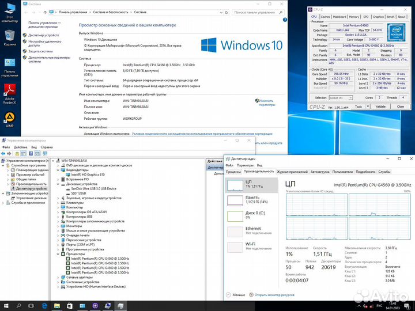The image size is (415, 311).
Task: Open the Recycle Bin desktop icon
Action: (10, 38)
